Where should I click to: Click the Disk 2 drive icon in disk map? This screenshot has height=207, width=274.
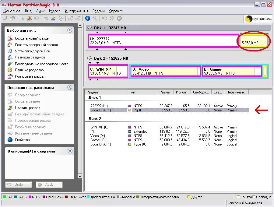[90, 58]
